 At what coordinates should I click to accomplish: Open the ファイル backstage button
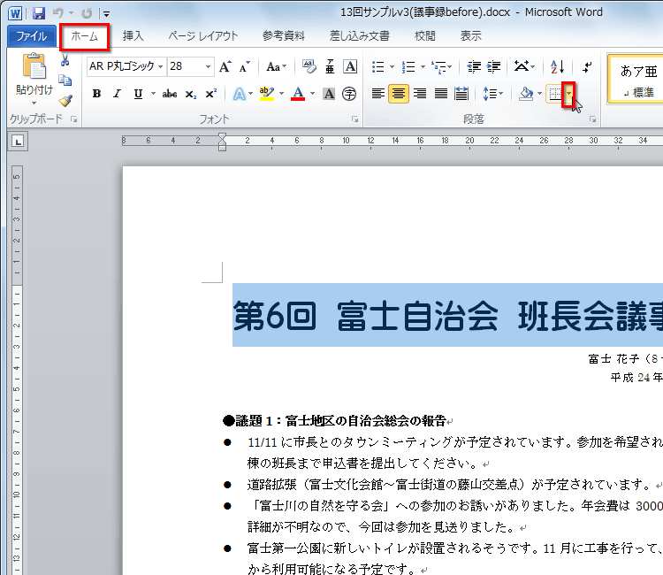(x=31, y=36)
